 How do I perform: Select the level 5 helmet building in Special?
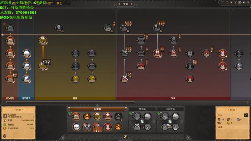59,28
